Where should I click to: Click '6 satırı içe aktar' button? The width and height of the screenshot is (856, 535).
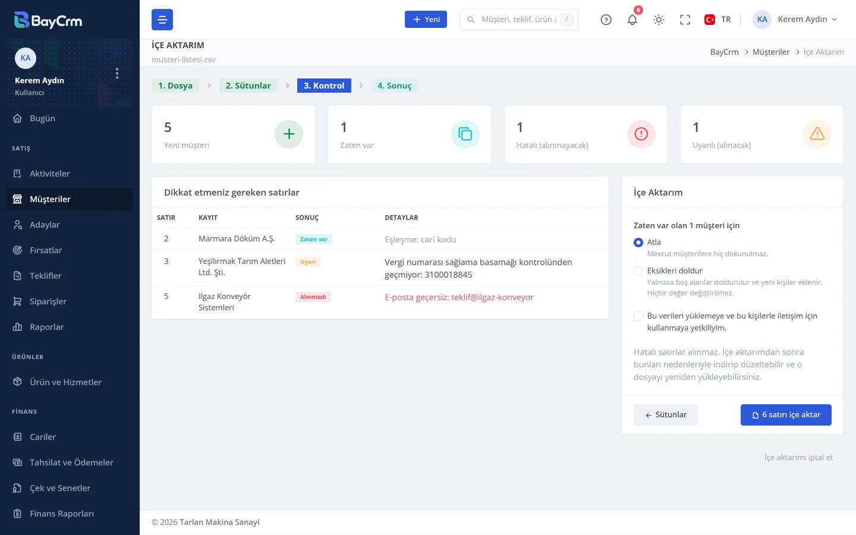[x=786, y=415]
